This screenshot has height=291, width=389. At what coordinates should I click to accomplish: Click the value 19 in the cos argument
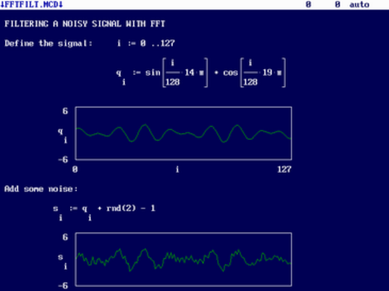tap(268, 72)
